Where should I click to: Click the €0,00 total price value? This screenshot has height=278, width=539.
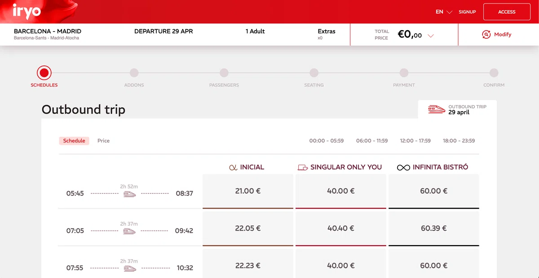coord(410,35)
